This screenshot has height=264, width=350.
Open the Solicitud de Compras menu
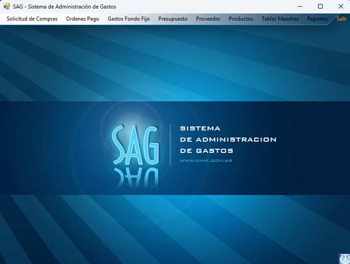[32, 19]
